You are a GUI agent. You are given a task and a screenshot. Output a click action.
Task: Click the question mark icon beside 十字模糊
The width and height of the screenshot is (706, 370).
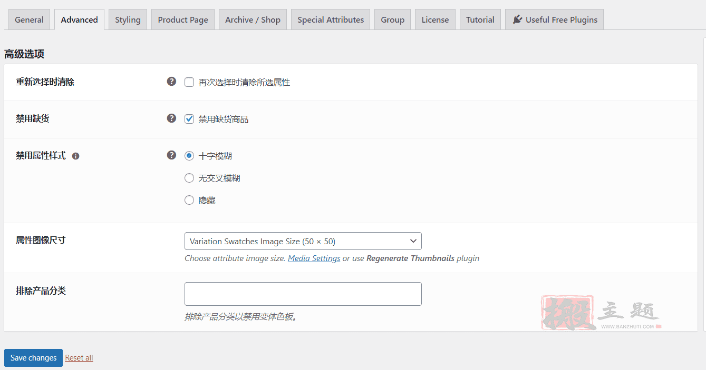pyautogui.click(x=171, y=155)
